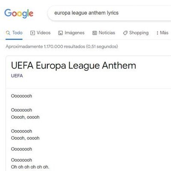Screen dimensions: 171x171
Task: Go to the Shopping tab
Action: 136,33
